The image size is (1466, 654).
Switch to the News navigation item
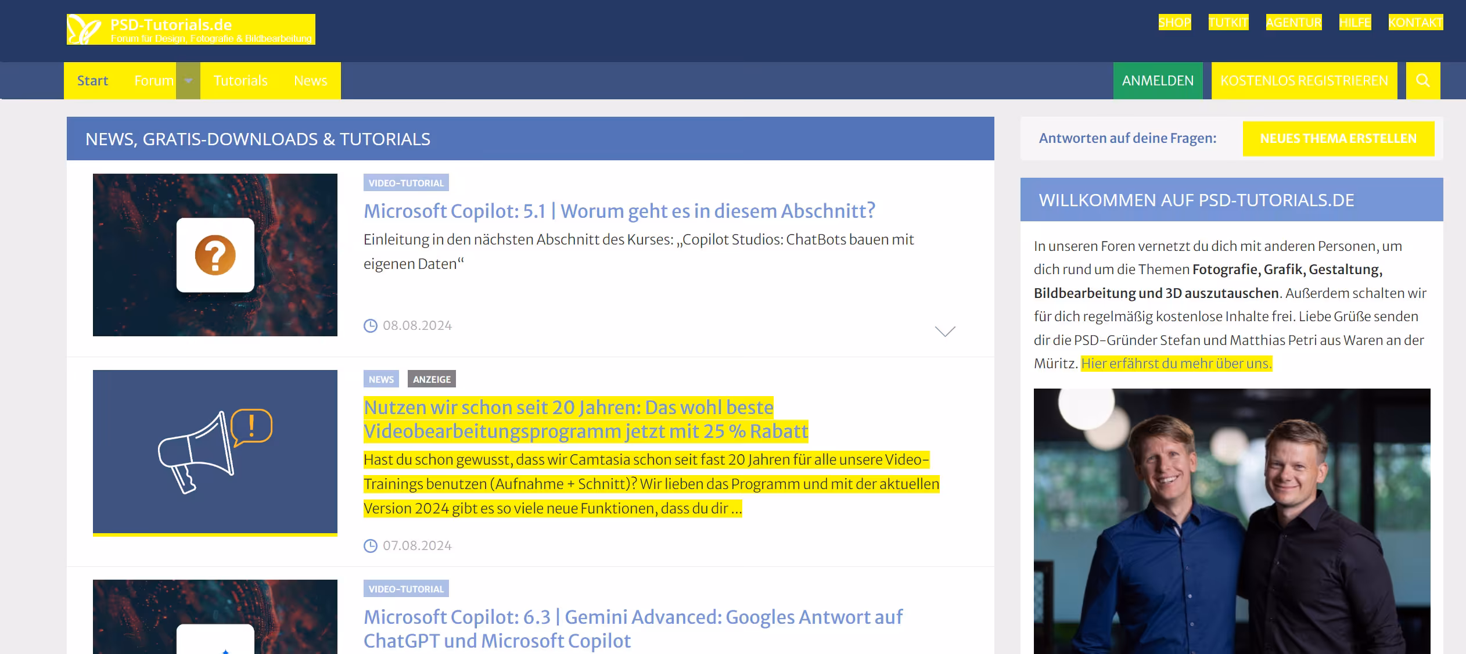(x=311, y=81)
